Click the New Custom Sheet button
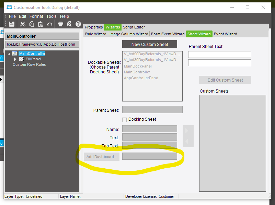Image resolution: width=275 pixels, height=205 pixels. [150, 45]
